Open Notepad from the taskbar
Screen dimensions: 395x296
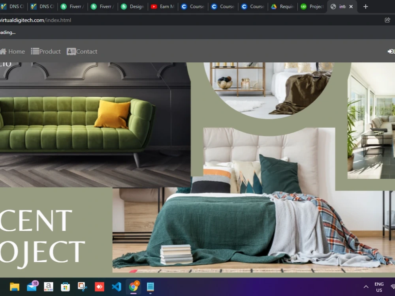point(150,287)
